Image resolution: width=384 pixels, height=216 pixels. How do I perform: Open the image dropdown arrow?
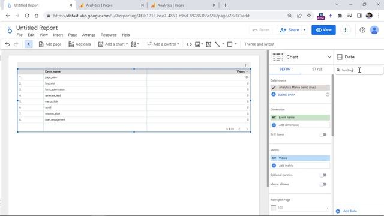pyautogui.click(x=202, y=44)
